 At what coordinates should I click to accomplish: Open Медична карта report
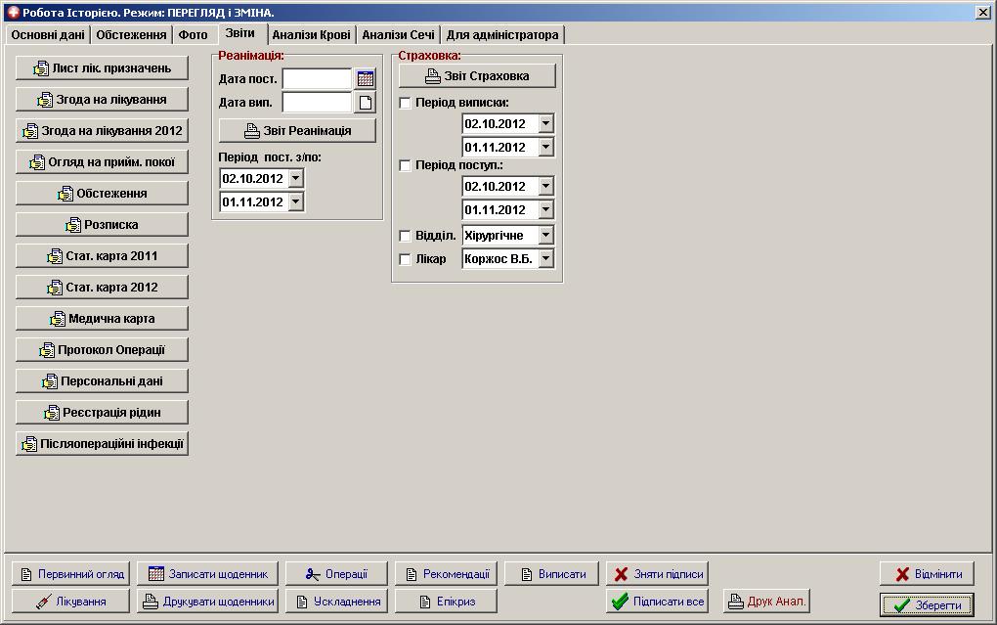[102, 318]
